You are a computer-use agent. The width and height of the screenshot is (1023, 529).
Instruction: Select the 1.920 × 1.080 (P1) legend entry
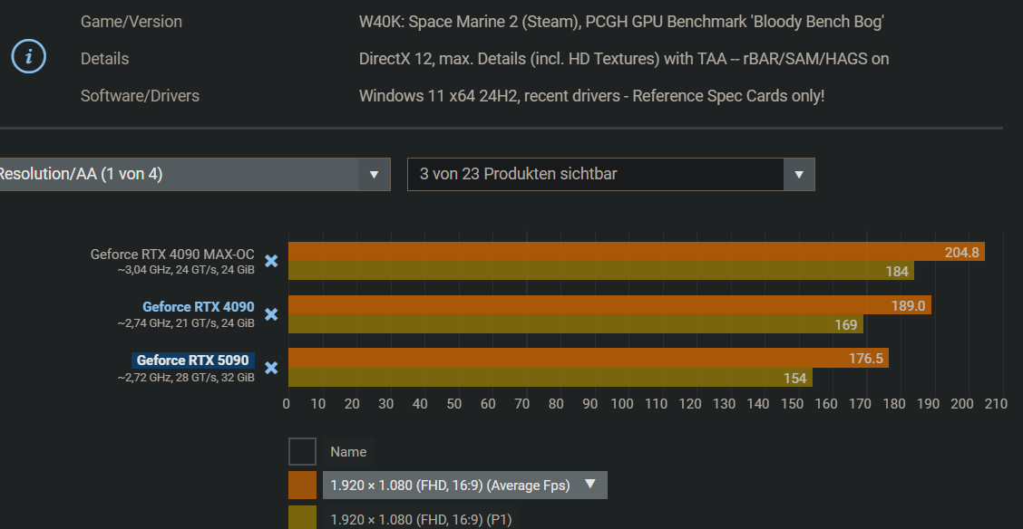pyautogui.click(x=421, y=519)
